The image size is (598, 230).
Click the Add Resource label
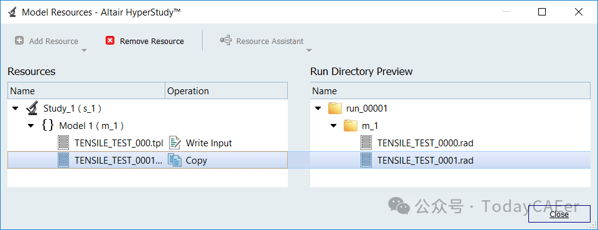coord(53,41)
